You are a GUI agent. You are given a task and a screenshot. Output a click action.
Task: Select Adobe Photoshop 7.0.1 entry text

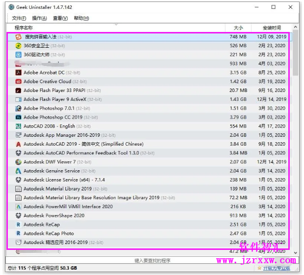tap(49, 108)
